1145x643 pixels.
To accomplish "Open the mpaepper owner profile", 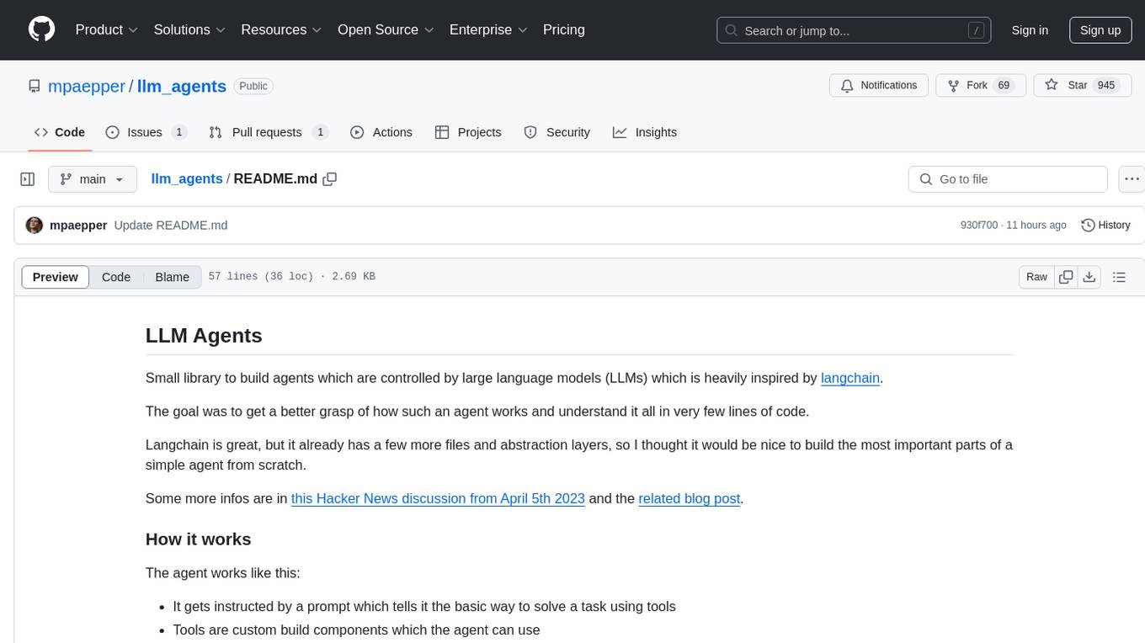I will pyautogui.click(x=87, y=86).
